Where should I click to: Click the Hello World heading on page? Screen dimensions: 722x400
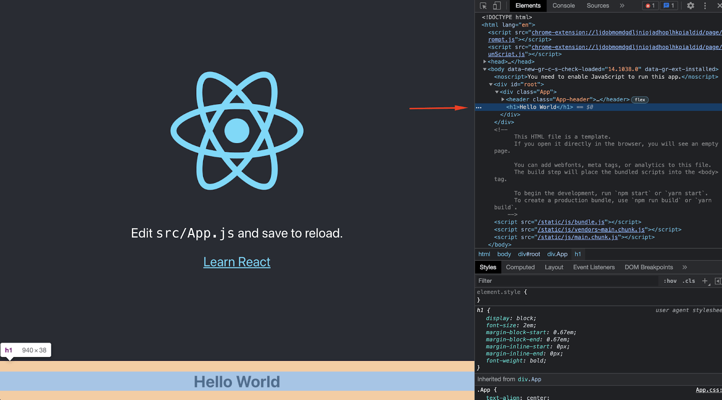click(x=237, y=382)
